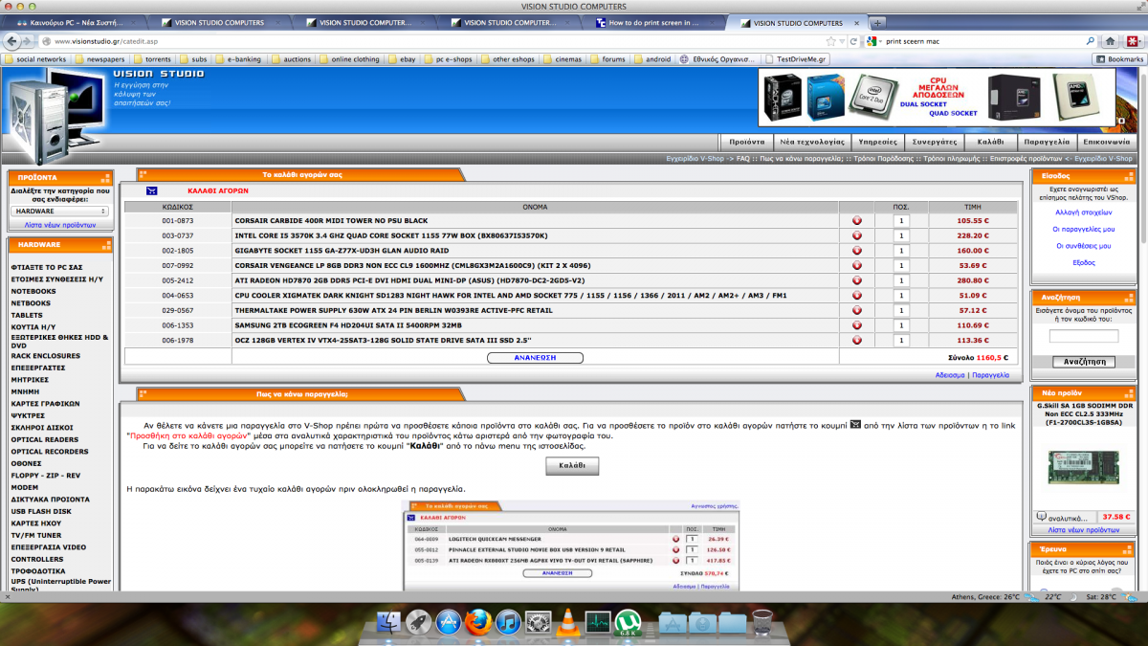Launch VLC cone icon in Dock

point(567,624)
